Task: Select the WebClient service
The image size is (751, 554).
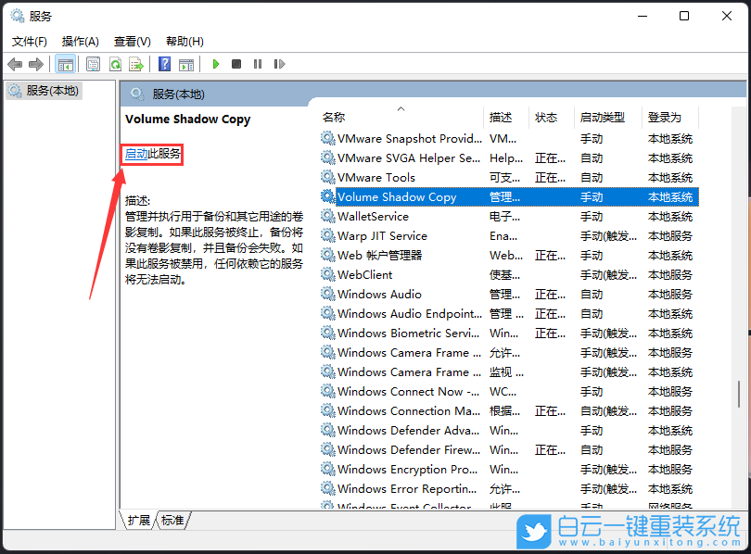Action: (370, 274)
